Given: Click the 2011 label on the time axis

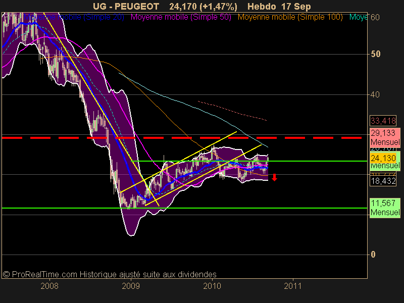Looking at the screenshot, I should [x=293, y=286].
